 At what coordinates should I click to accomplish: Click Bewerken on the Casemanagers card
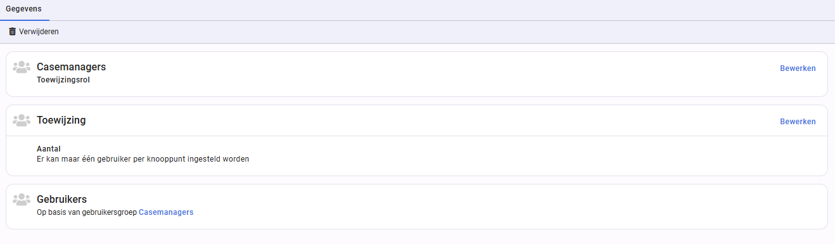click(798, 68)
